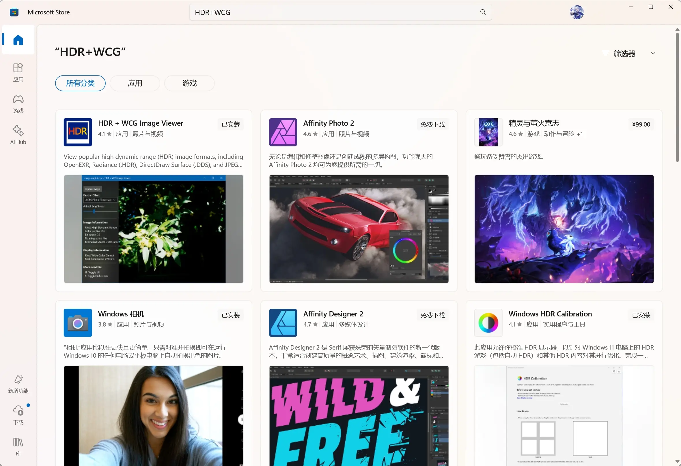
Task: Open 新增功能 in the sidebar
Action: 18,384
